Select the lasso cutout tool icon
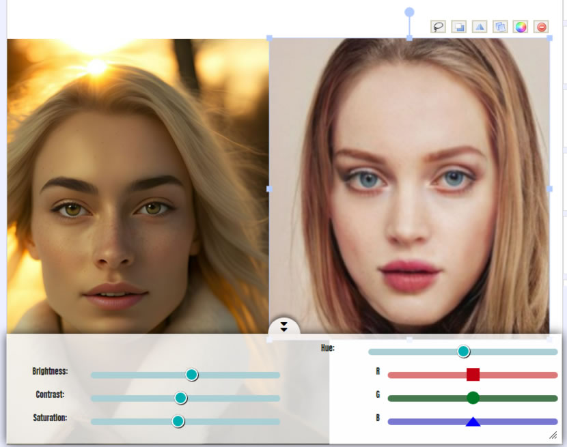 coord(438,27)
